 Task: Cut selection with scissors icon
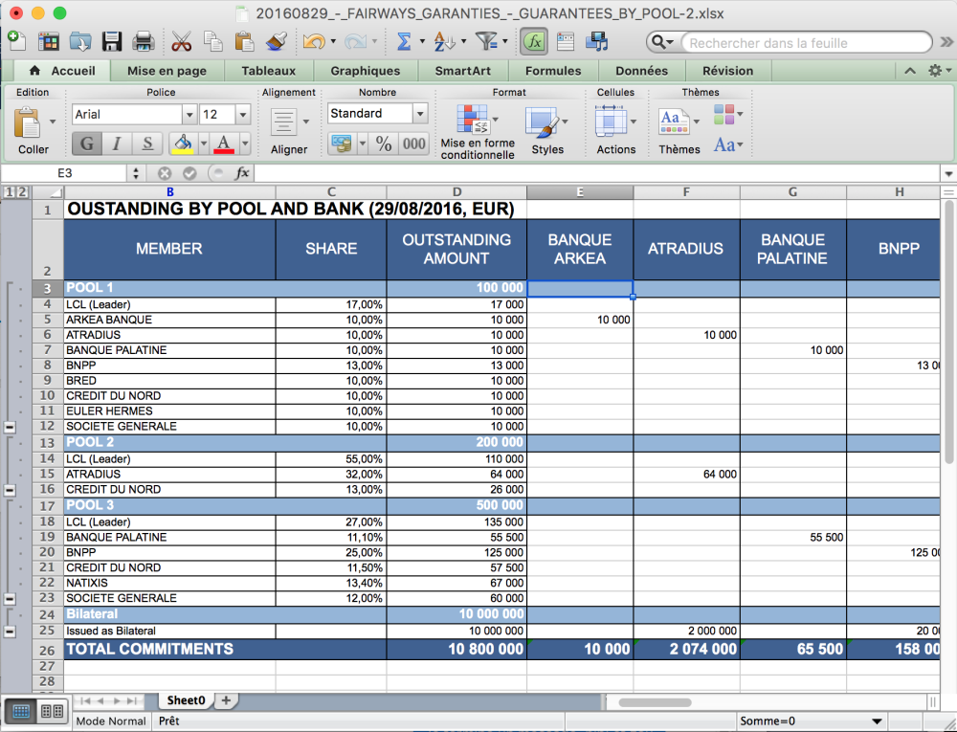[181, 41]
